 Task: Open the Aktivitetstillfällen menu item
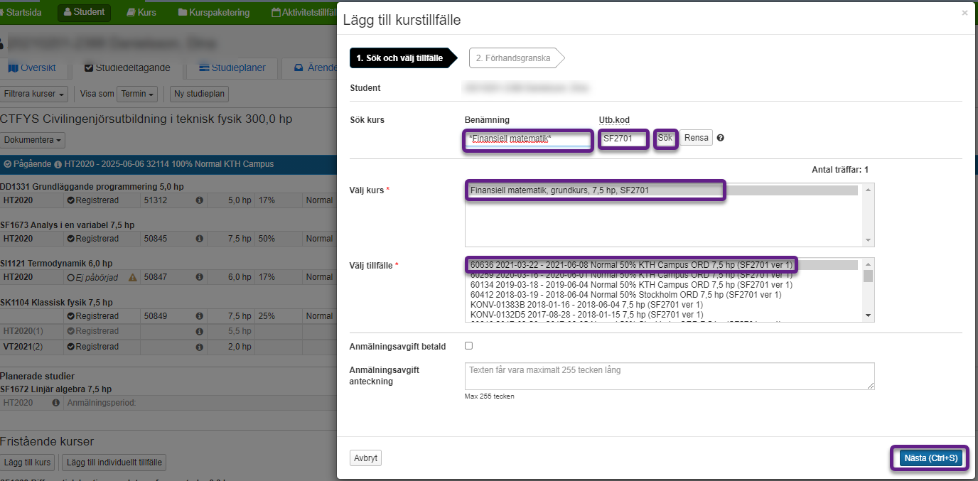(x=303, y=12)
